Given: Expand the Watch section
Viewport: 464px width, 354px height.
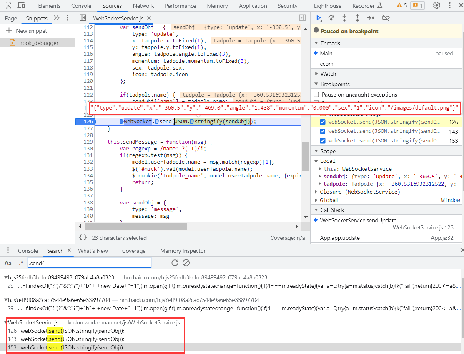Looking at the screenshot, I should (328, 74).
